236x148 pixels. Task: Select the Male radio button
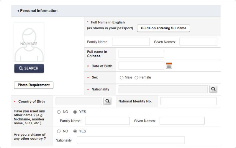coord(122,78)
